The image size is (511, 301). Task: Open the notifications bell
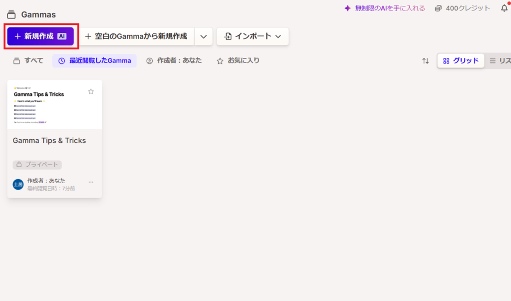pos(504,8)
